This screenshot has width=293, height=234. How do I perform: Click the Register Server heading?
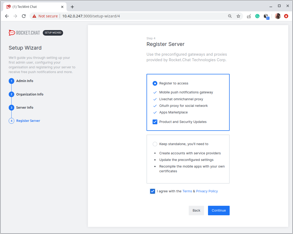click(165, 44)
